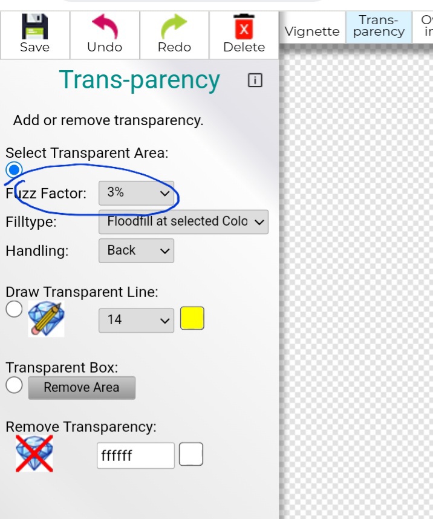Click the Save floppy disk icon
This screenshot has width=433, height=519.
34,27
